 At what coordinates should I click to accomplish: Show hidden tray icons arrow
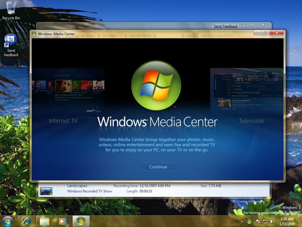pos(242,221)
